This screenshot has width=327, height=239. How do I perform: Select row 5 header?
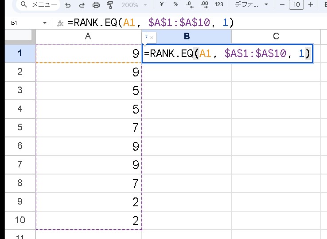pyautogui.click(x=19, y=127)
